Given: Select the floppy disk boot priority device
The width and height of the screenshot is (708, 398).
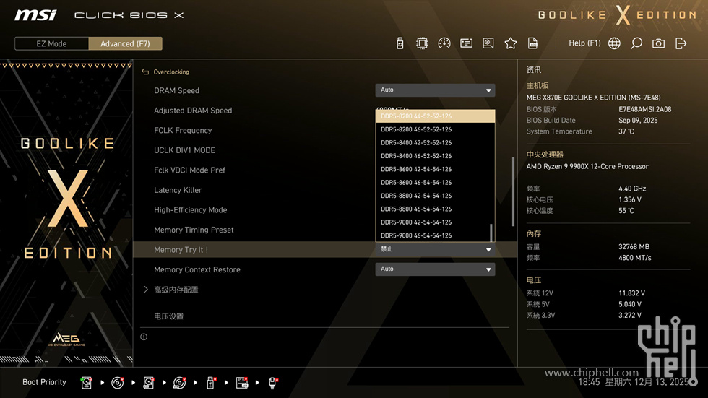Looking at the screenshot, I should (242, 382).
